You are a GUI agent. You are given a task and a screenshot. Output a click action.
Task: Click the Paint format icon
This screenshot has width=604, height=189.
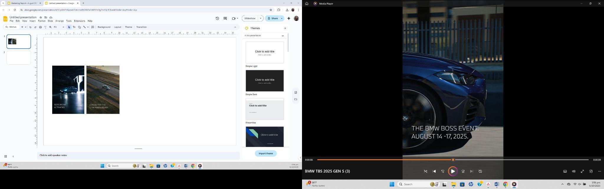pos(45,27)
